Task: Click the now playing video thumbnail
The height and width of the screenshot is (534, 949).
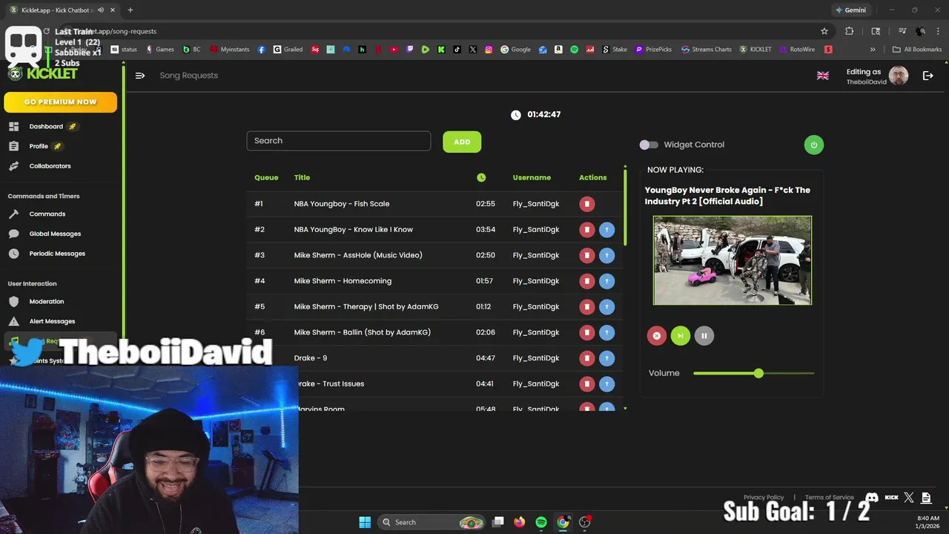Action: pyautogui.click(x=733, y=260)
